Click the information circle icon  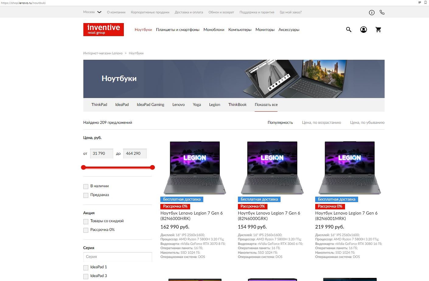point(371,12)
